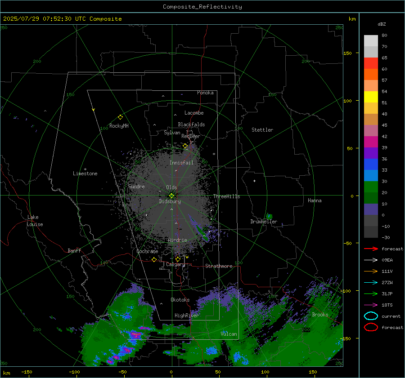
Task: Click the Strathmore label
Action: (x=219, y=266)
